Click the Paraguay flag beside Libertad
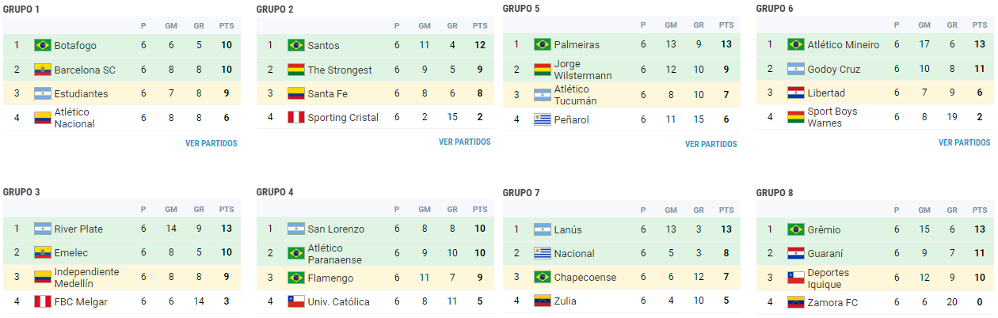 click(x=796, y=93)
